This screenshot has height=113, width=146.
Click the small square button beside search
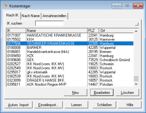click(x=137, y=24)
